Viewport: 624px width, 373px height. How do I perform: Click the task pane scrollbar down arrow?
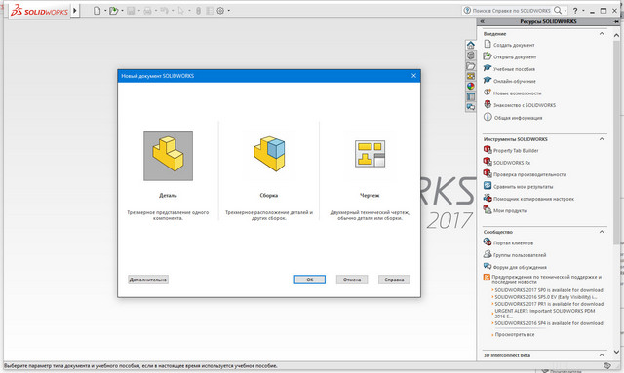[x=616, y=352]
